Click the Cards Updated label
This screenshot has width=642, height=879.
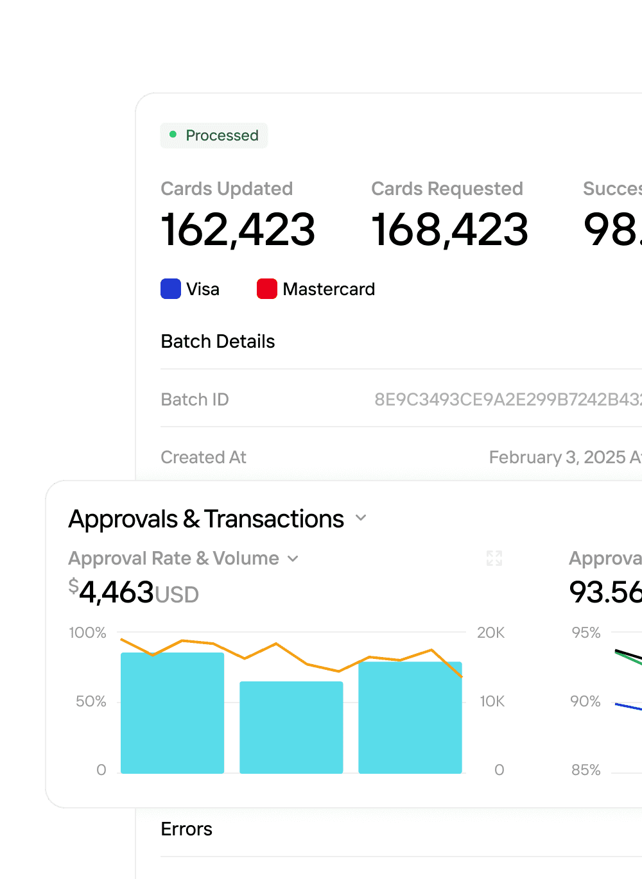tap(227, 189)
